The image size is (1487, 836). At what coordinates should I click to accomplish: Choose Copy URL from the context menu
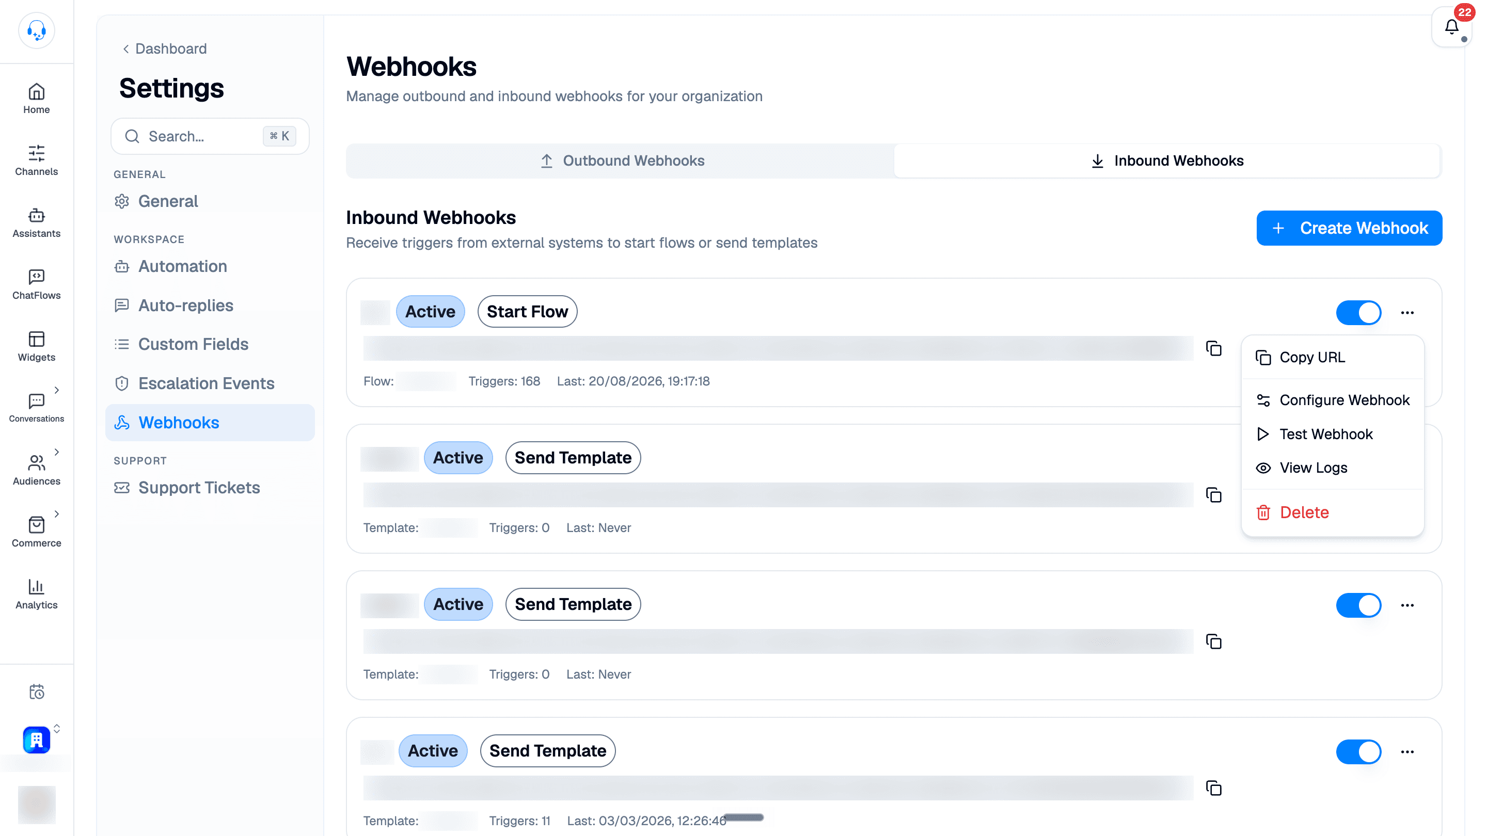click(1332, 358)
